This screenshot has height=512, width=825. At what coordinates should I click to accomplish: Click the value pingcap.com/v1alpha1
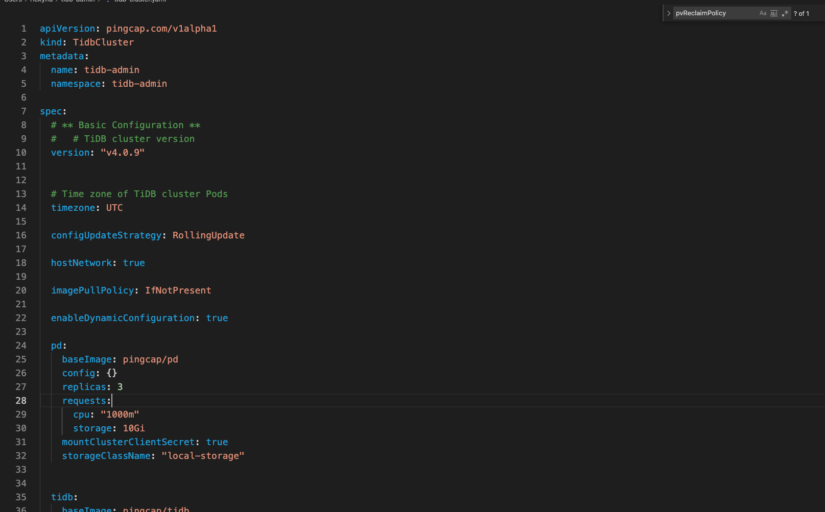pos(161,29)
